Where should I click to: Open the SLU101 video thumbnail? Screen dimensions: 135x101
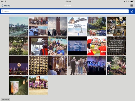pos(77,46)
